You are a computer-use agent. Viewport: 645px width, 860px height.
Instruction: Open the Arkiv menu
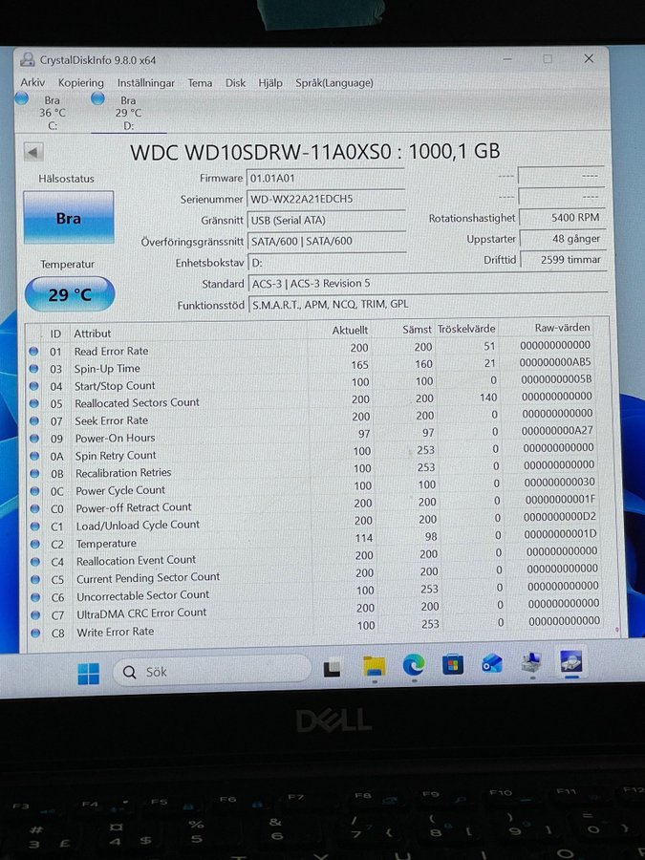(x=32, y=83)
